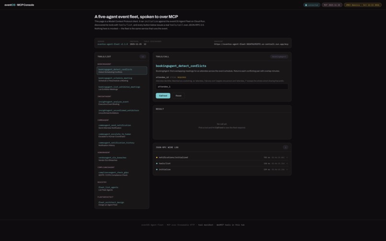386x241 pixels.
Task: Click the bookingagent_detect_conflicts heading in TOOLS/CALL
Action: [181, 66]
